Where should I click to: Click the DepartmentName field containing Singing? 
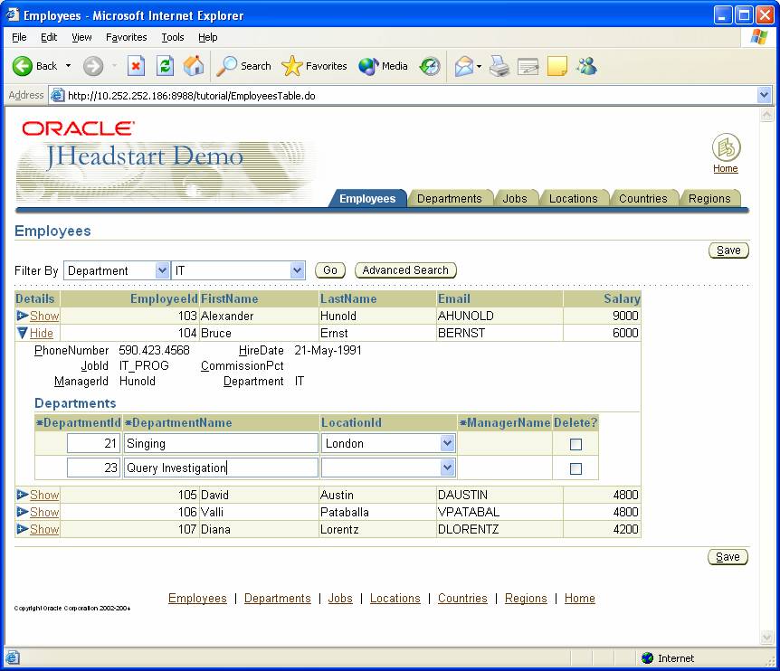221,443
